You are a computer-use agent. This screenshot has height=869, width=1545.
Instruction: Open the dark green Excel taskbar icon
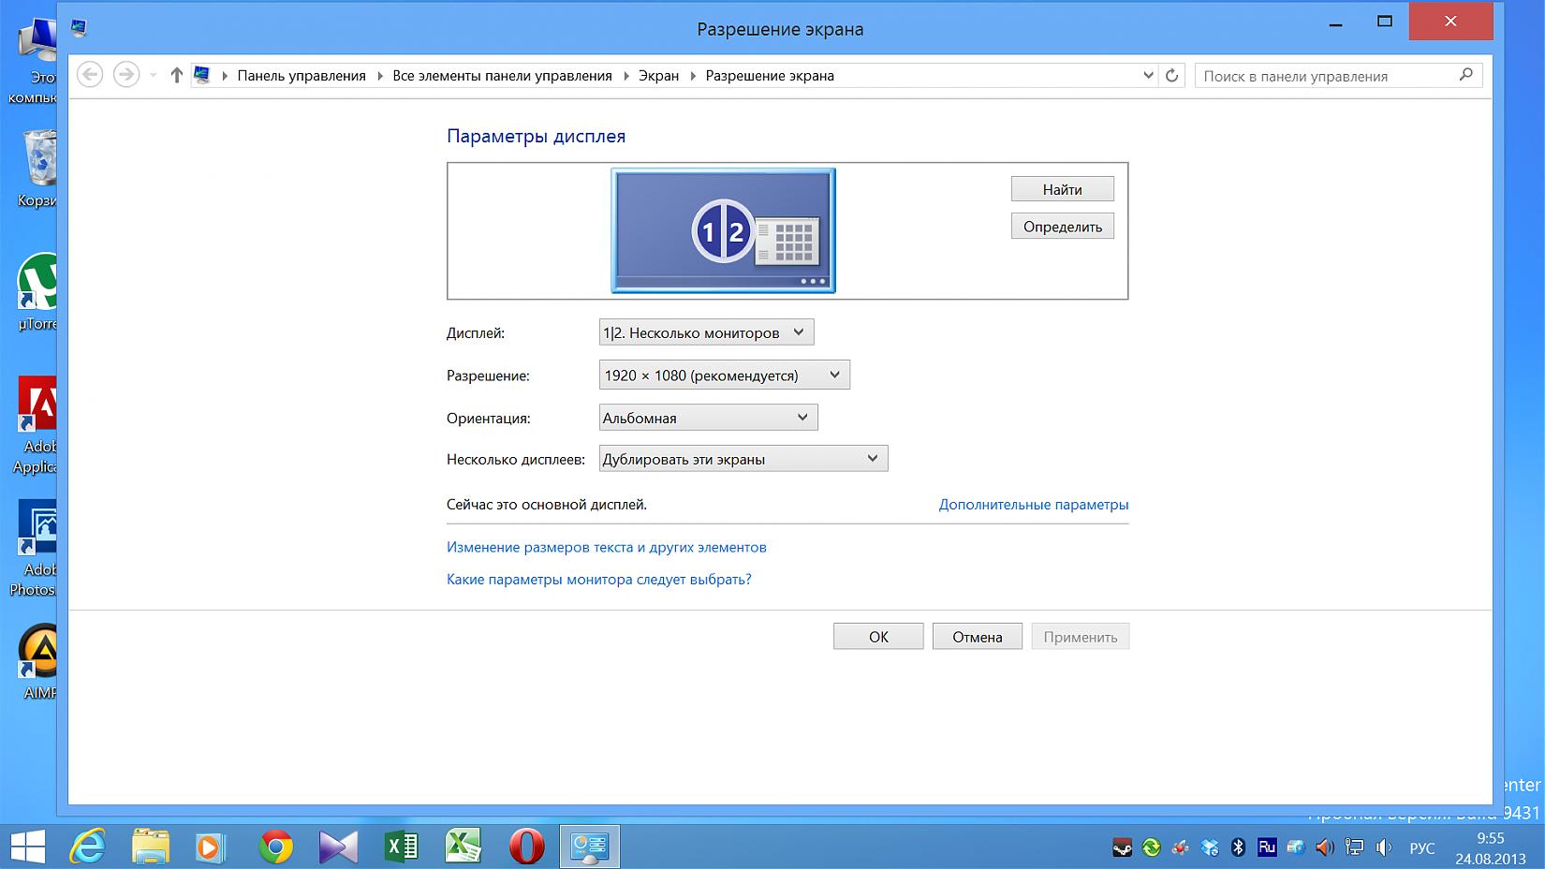[401, 847]
